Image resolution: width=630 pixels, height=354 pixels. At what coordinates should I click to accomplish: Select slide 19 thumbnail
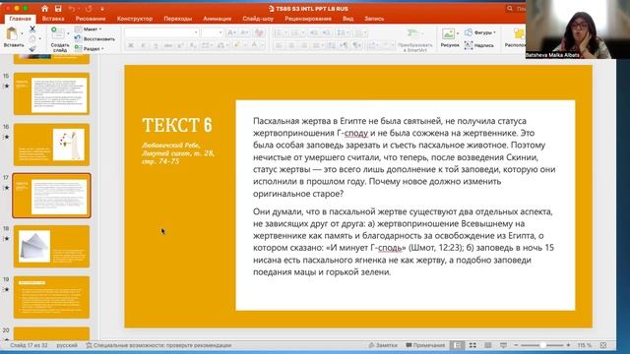coord(51,297)
